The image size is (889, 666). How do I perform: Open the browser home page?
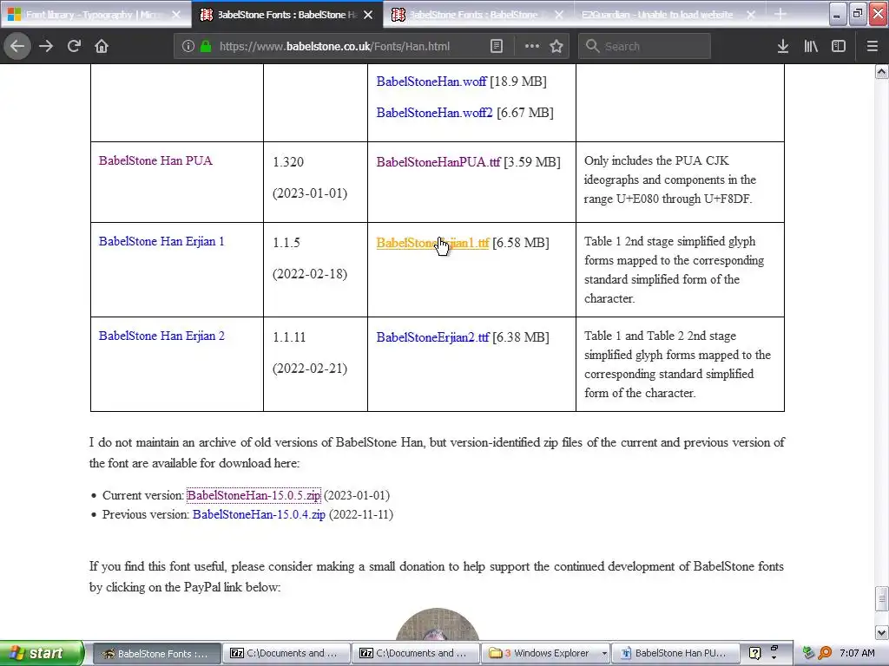pyautogui.click(x=102, y=46)
